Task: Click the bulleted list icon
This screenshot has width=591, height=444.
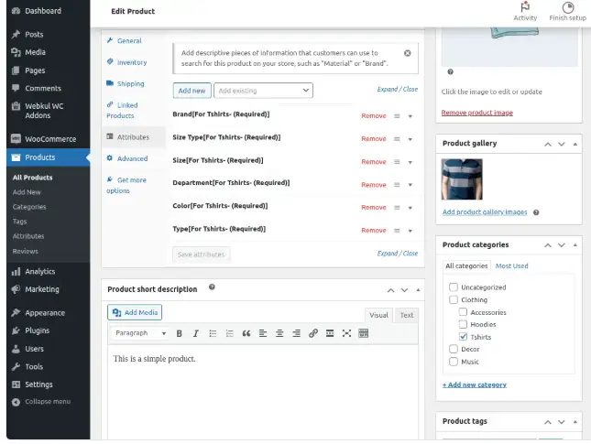Action: coord(213,333)
